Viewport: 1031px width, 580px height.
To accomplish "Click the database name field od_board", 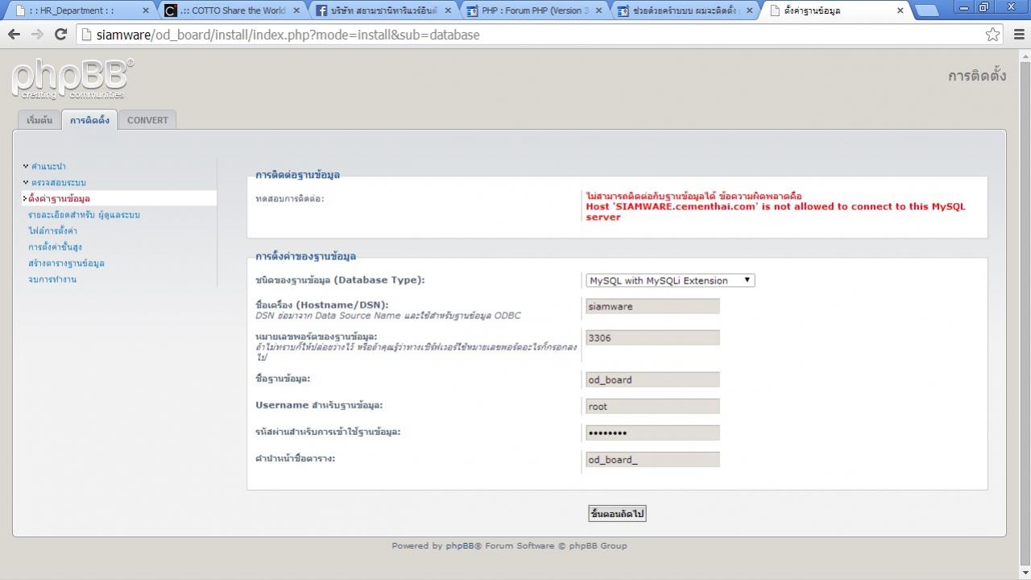I will 652,379.
